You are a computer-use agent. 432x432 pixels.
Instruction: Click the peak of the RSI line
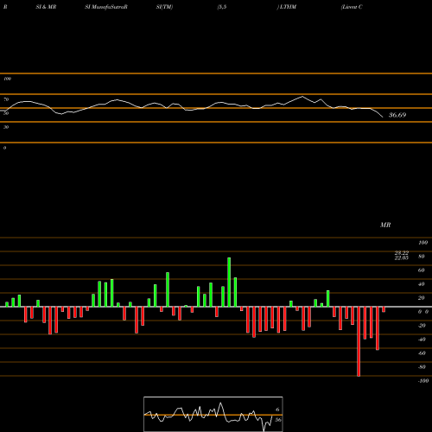(x=302, y=96)
